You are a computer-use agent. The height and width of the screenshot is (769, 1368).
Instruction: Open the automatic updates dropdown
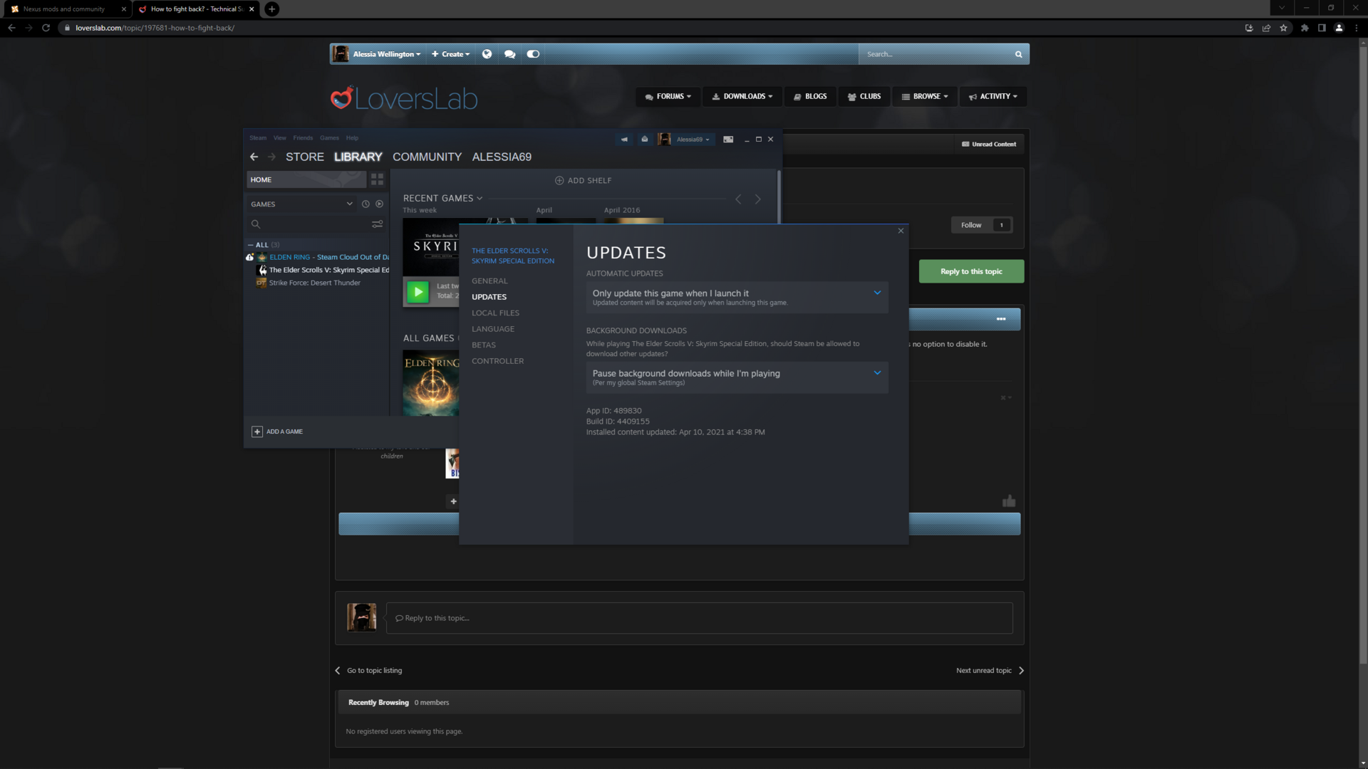click(737, 298)
